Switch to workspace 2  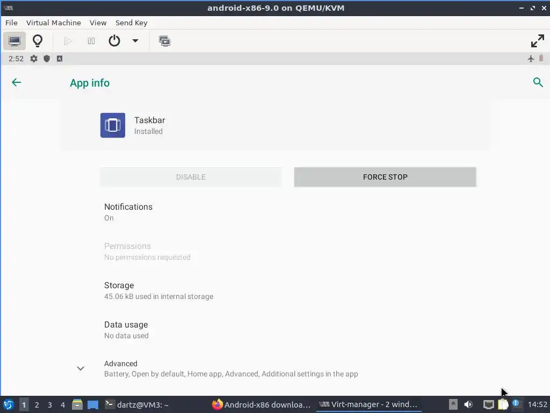point(37,404)
